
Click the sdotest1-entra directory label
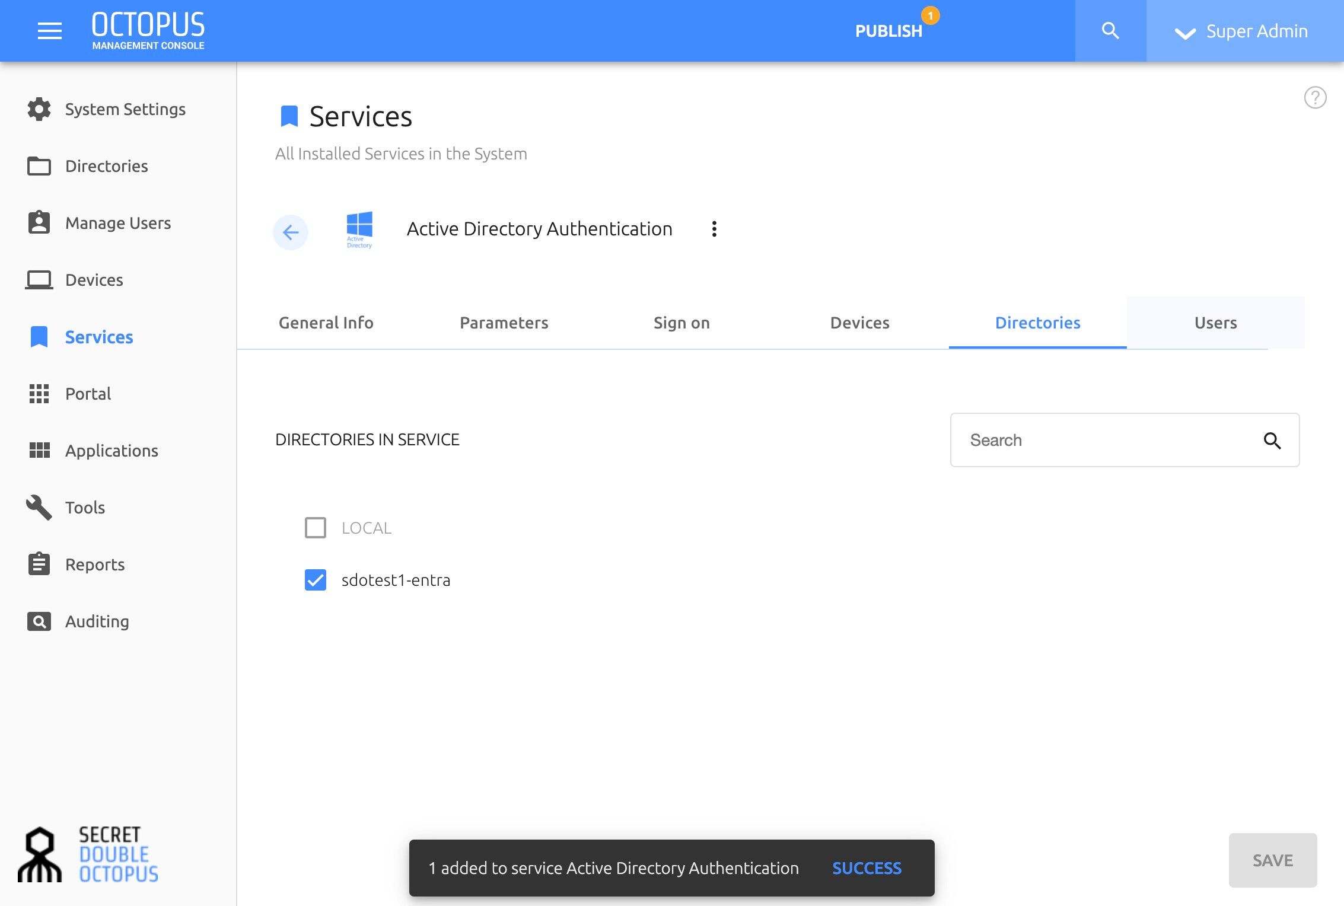396,580
